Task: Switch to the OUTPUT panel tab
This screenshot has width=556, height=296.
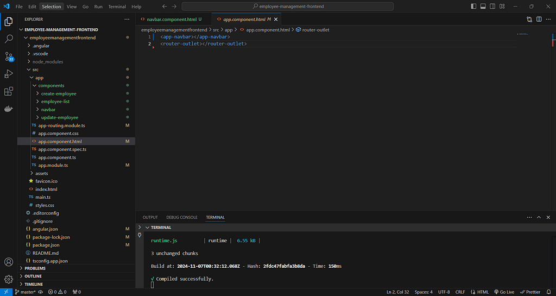Action: pyautogui.click(x=150, y=217)
